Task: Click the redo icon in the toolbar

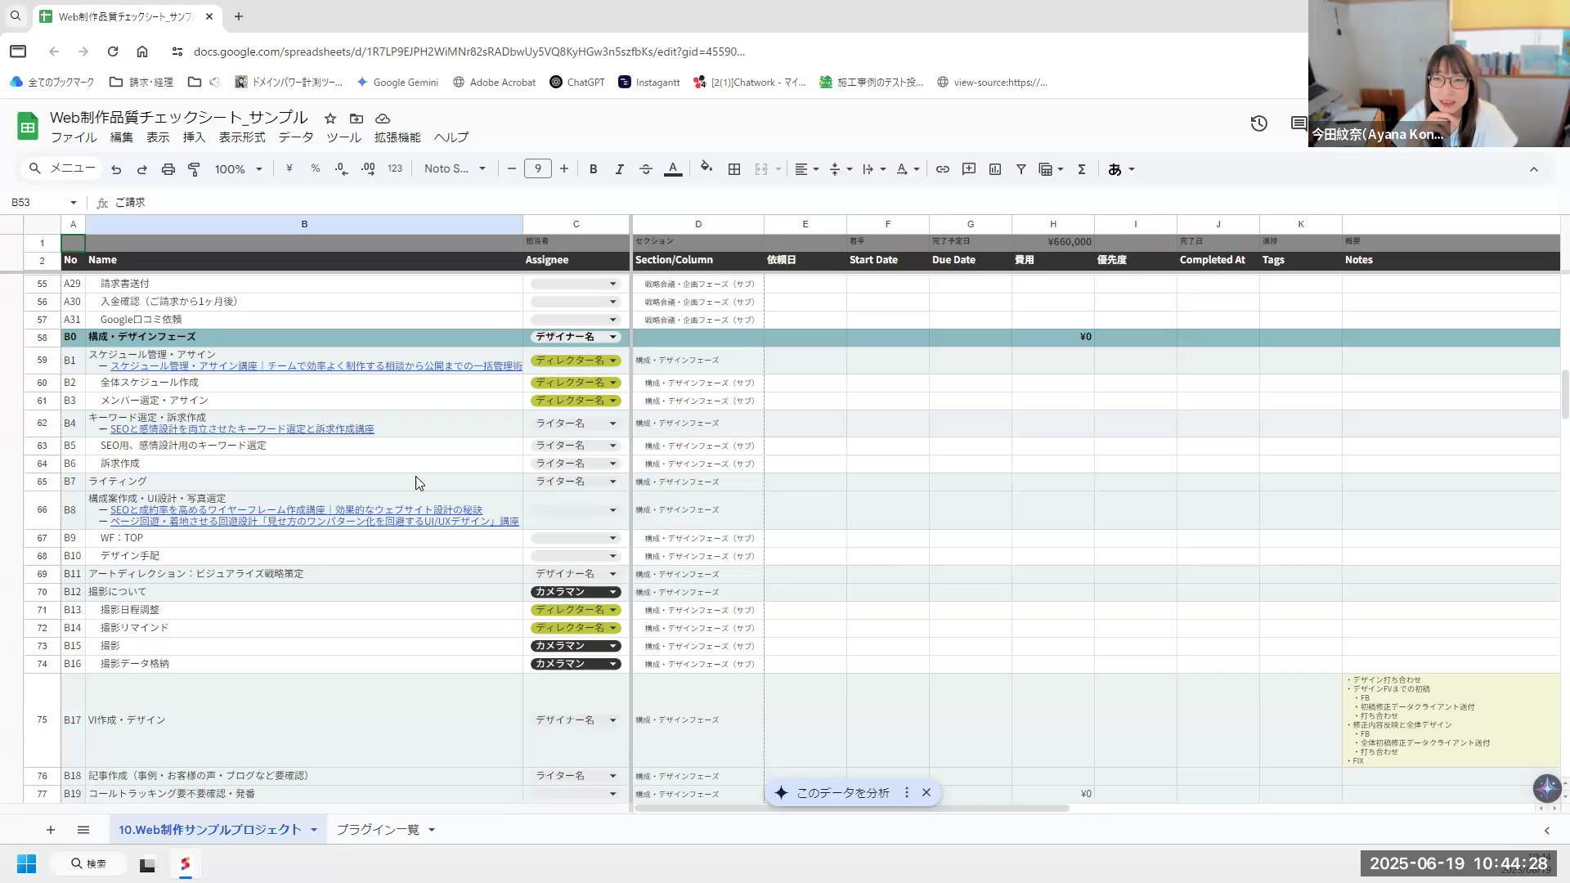Action: [141, 169]
